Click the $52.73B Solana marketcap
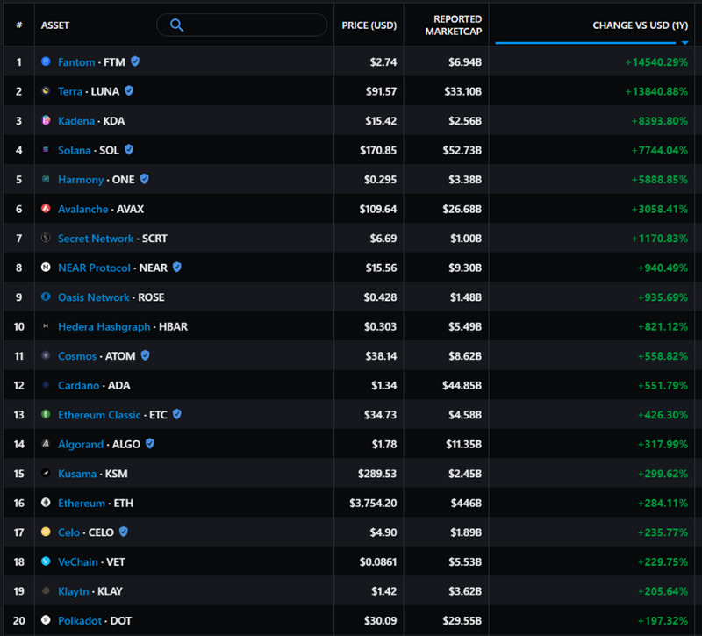The height and width of the screenshot is (636, 702). pos(462,150)
